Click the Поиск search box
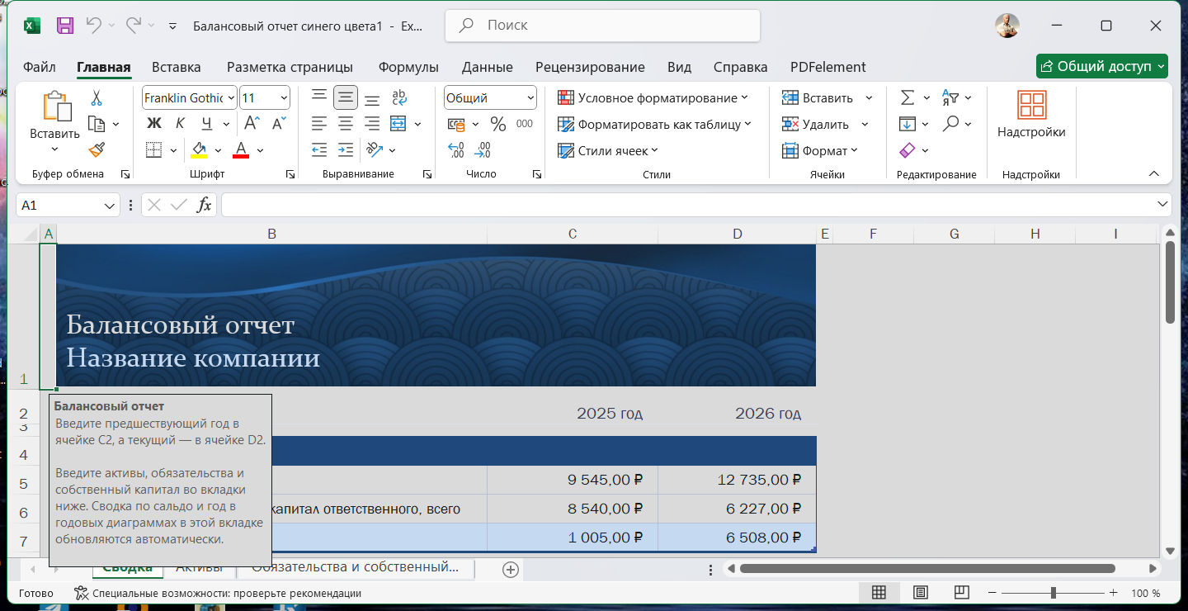Viewport: 1188px width, 611px height. 602,26
